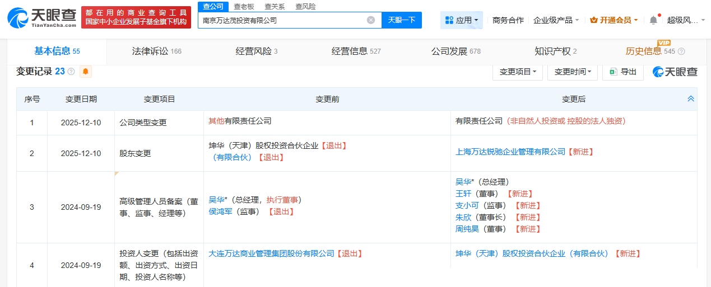Open the 开通会员 membership menu
Image resolution: width=711 pixels, height=287 pixels.
pyautogui.click(x=614, y=20)
